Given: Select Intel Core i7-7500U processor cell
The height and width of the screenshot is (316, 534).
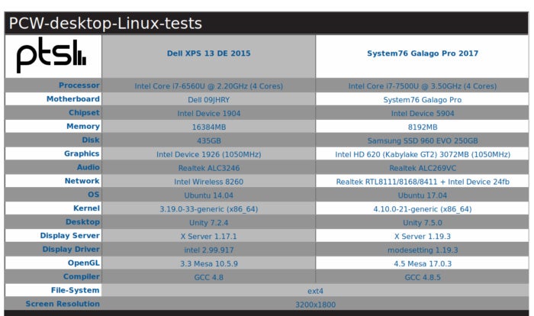Looking at the screenshot, I should (x=423, y=86).
